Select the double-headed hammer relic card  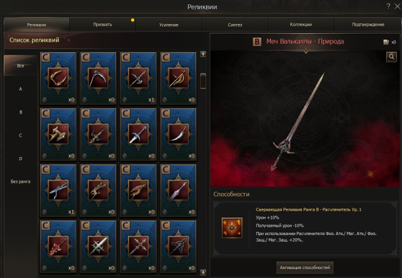tap(58, 134)
